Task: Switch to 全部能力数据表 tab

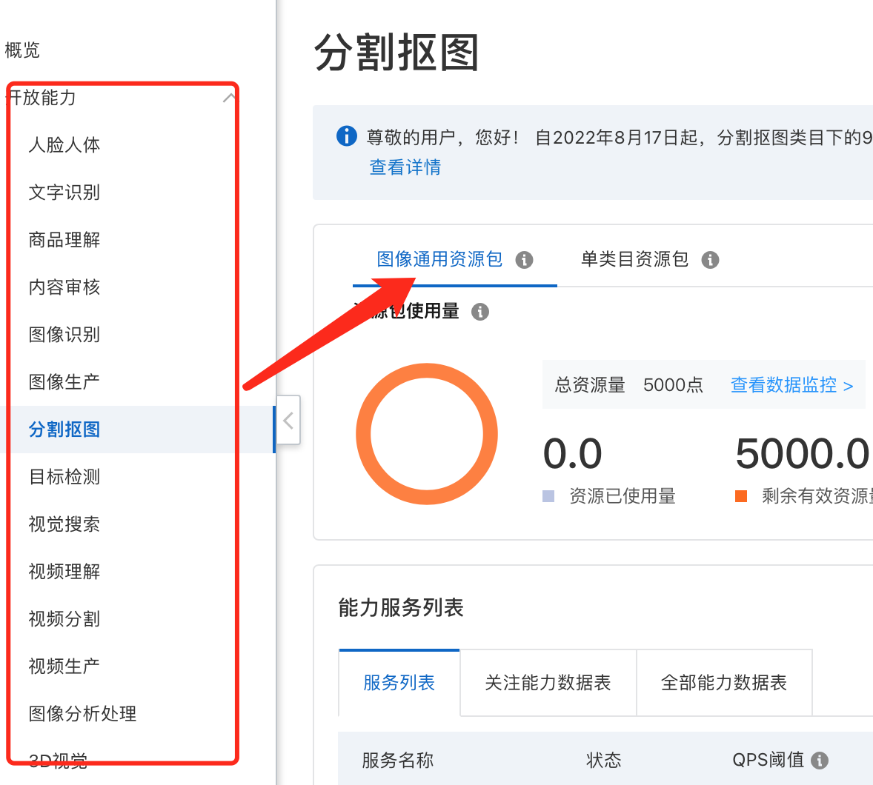Action: (x=724, y=683)
